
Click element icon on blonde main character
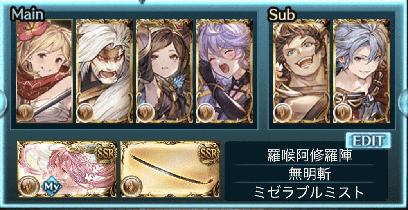coord(25,112)
